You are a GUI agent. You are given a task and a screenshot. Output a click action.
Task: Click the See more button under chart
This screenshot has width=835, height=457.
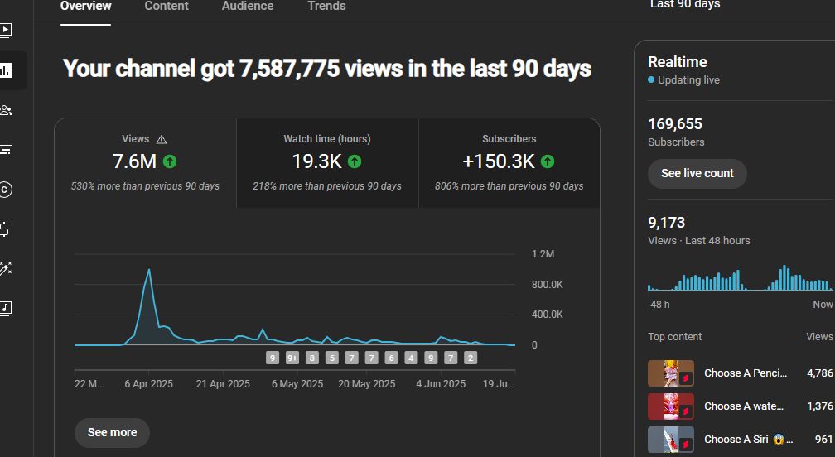(x=112, y=432)
